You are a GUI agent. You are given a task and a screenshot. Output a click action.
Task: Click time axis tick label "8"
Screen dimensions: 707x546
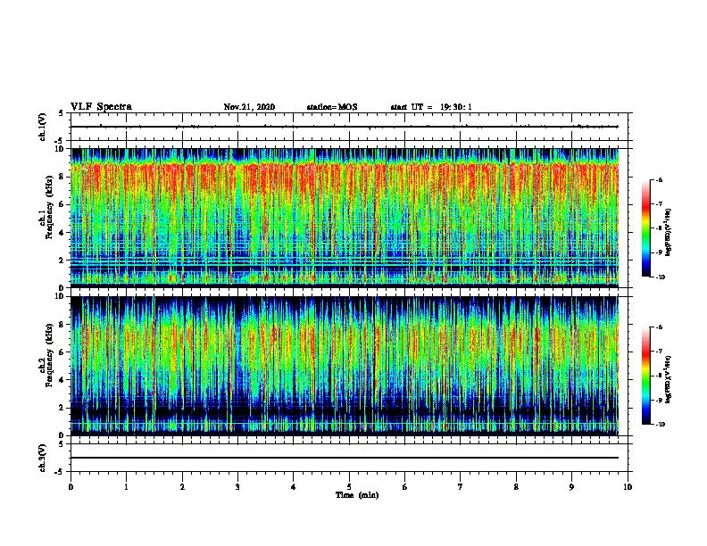click(x=516, y=487)
